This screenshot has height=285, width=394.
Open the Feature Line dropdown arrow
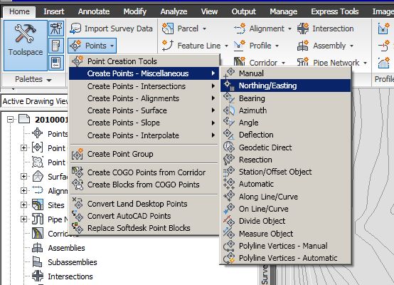[226, 46]
